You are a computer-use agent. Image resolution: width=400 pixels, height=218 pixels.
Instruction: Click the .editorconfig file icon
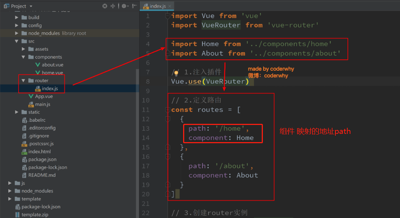[x=24, y=128]
